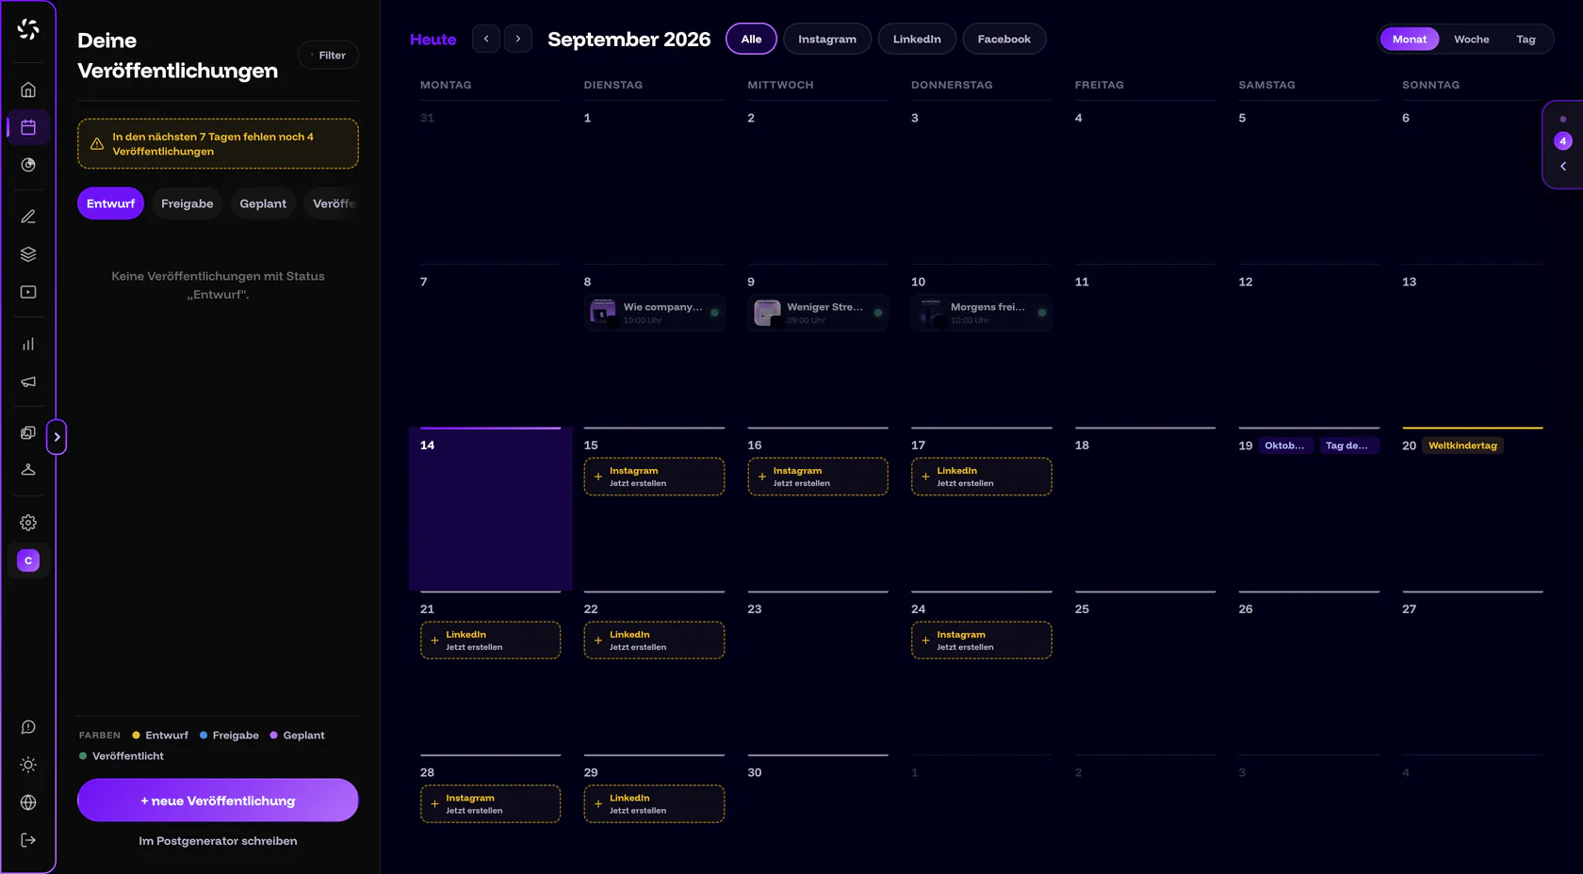The image size is (1583, 874).
Task: Toggle the sun light-mode icon
Action: pyautogui.click(x=28, y=765)
